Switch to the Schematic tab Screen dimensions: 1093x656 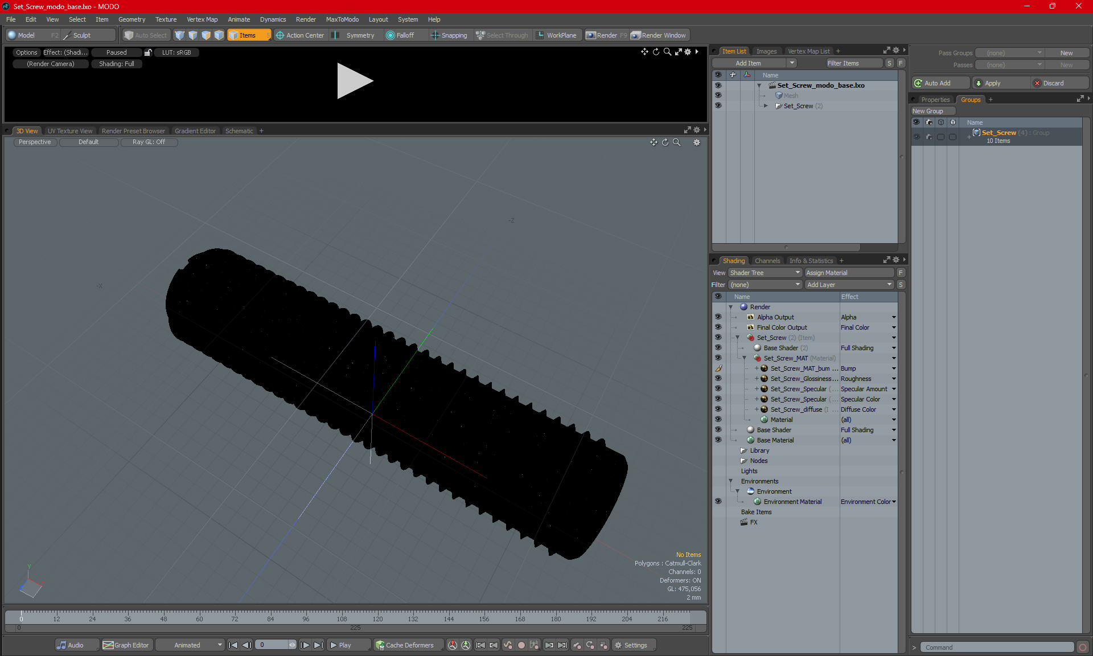239,131
